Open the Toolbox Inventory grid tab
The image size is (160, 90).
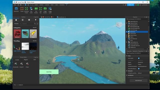22,20
